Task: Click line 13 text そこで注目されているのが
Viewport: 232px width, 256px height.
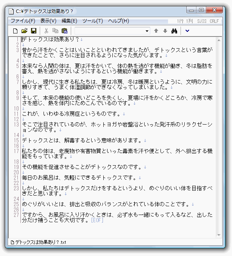Action: point(53,125)
